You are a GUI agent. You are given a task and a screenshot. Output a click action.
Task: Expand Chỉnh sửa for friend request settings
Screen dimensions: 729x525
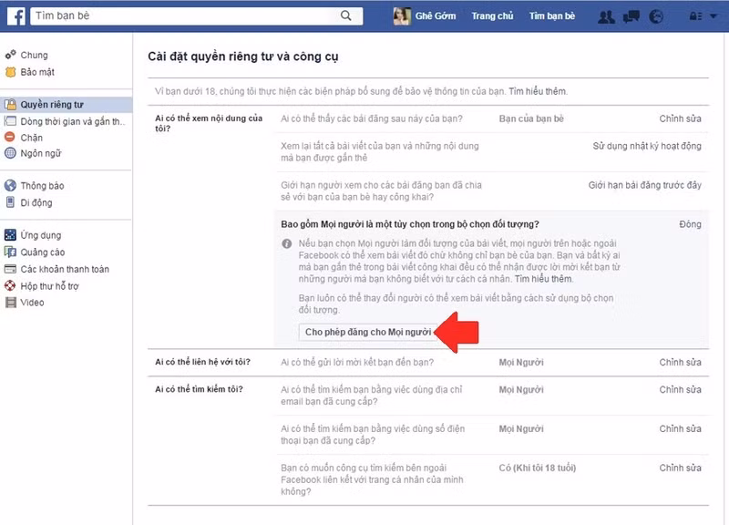pyautogui.click(x=682, y=363)
